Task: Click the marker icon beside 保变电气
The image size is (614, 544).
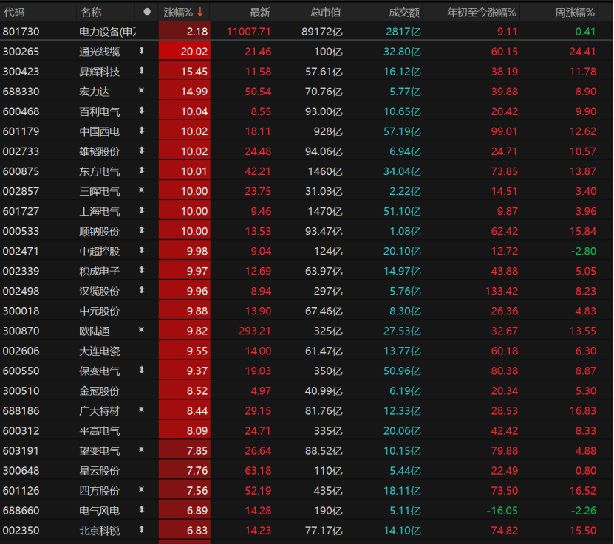Action: [142, 370]
